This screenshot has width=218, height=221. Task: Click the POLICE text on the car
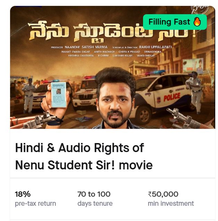coord(172,97)
